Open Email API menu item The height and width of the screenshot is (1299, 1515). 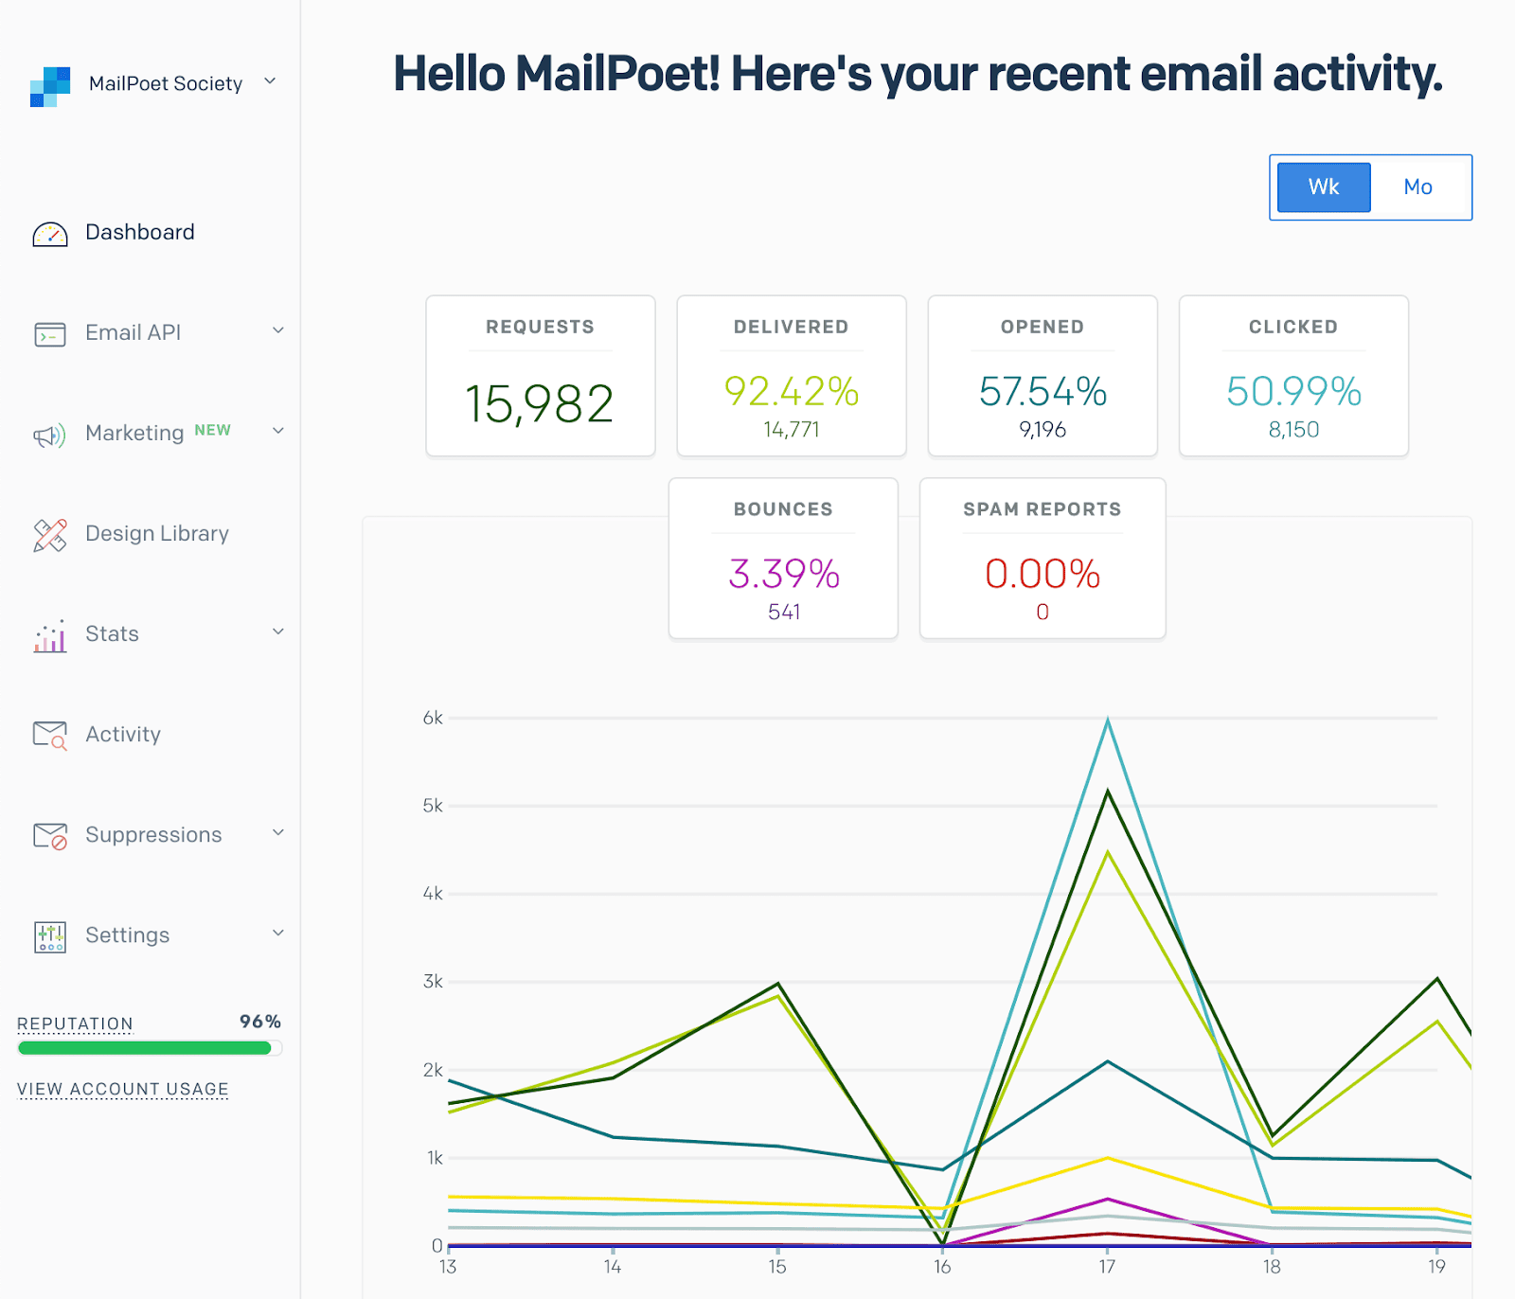(x=133, y=332)
